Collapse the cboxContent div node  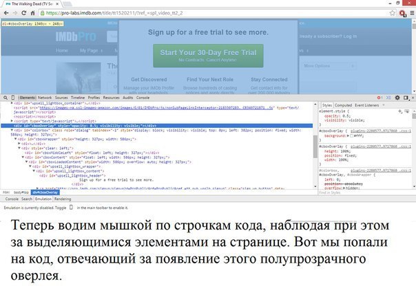23,157
